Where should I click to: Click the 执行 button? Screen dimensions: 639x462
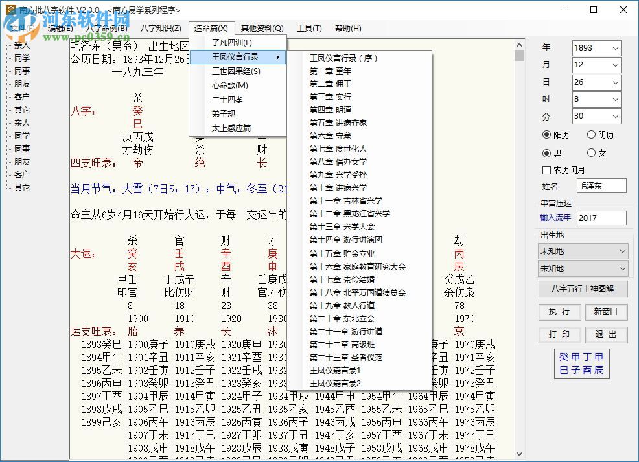point(559,312)
